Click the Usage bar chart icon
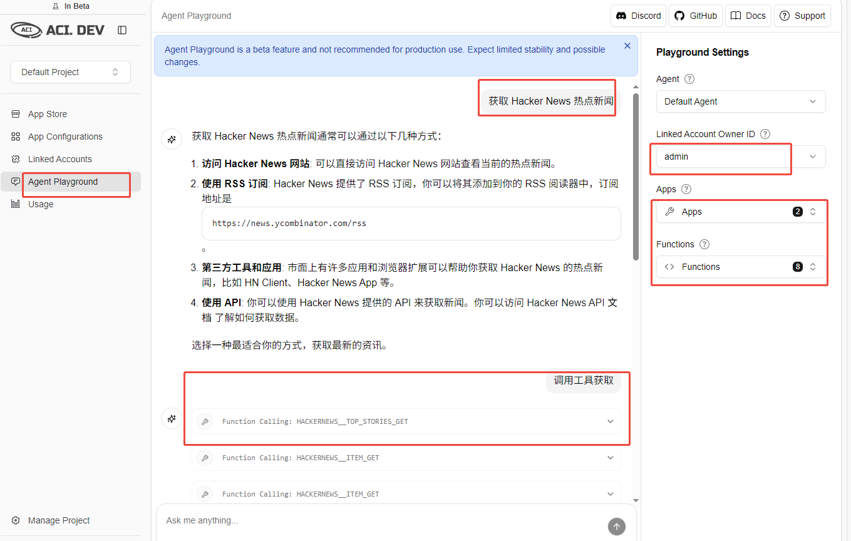The height and width of the screenshot is (541, 851). pos(16,204)
